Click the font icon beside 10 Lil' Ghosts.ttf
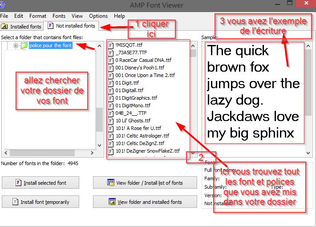 point(111,121)
